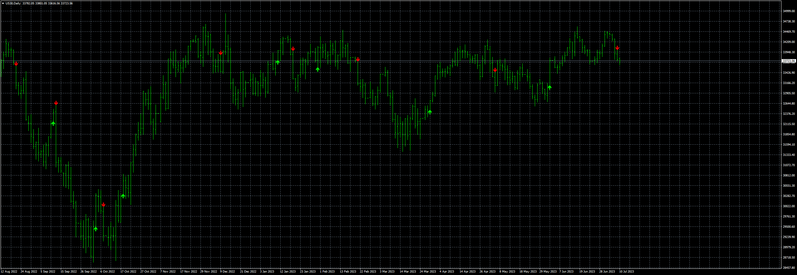Click the 26 Apr 2023 date label
Image resolution: width=797 pixels, height=275 pixels.
point(488,272)
